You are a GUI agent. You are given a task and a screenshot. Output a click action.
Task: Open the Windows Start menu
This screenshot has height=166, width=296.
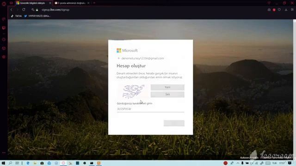3,163
